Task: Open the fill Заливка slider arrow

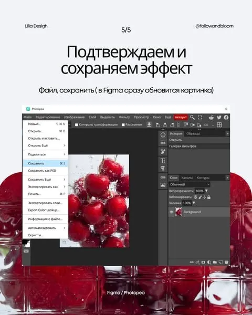Action: pyautogui.click(x=194, y=203)
